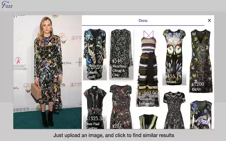Click the uploaded photo of woman in floral dress
This screenshot has height=141, width=226.
[47, 72]
